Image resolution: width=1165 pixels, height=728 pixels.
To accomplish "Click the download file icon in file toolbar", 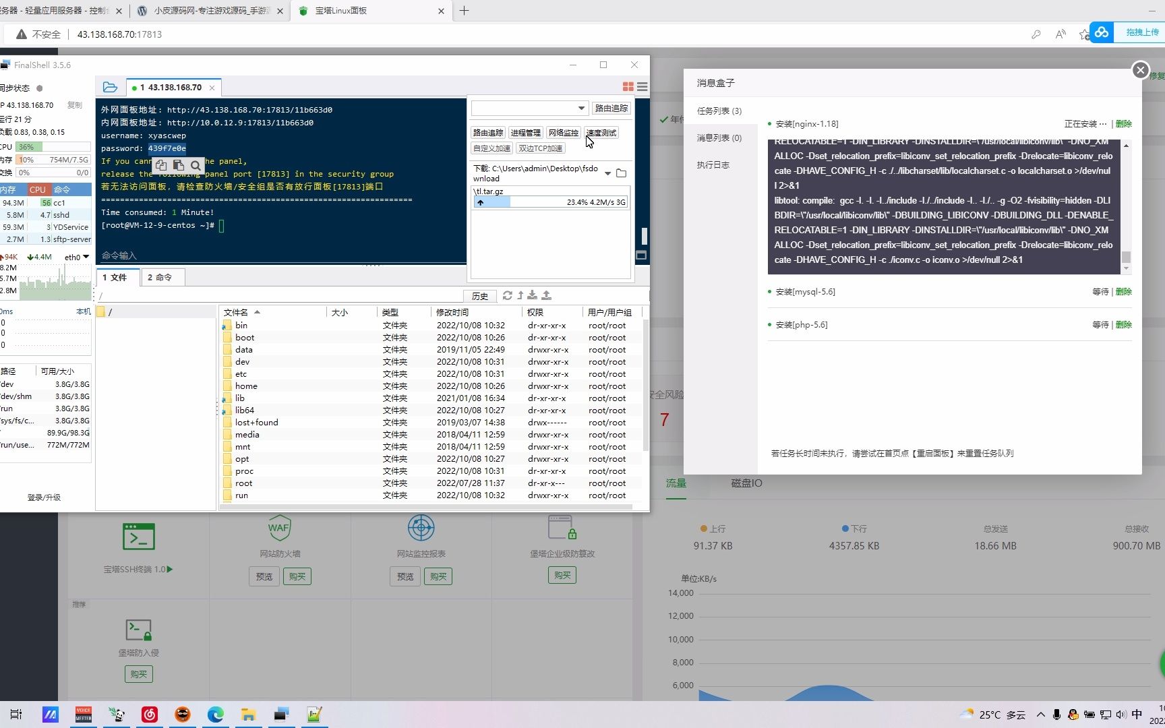I will tap(533, 295).
